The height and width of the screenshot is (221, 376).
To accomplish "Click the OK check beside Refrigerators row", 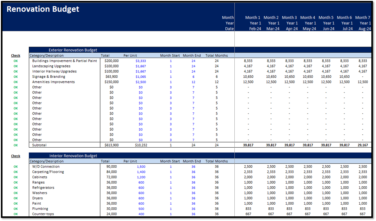I will (15, 188).
